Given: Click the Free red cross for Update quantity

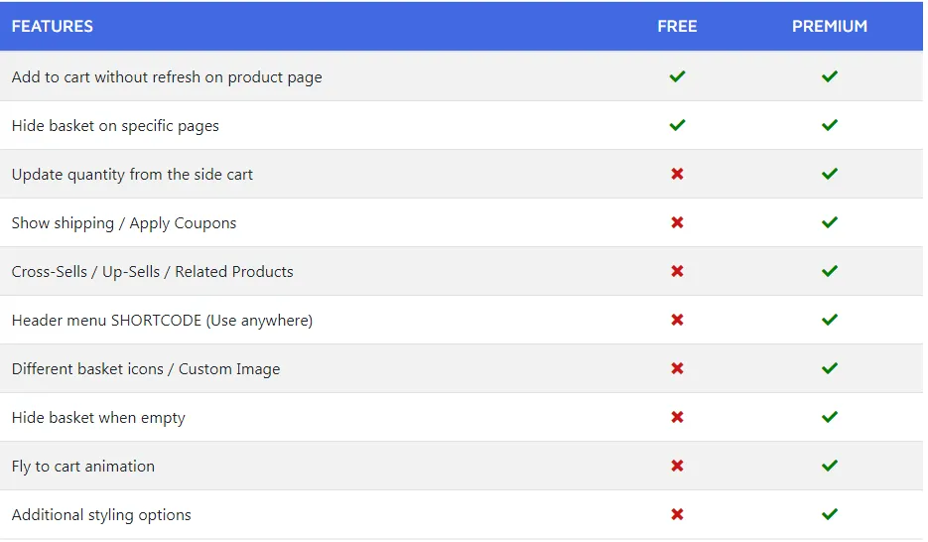Looking at the screenshot, I should tap(677, 174).
